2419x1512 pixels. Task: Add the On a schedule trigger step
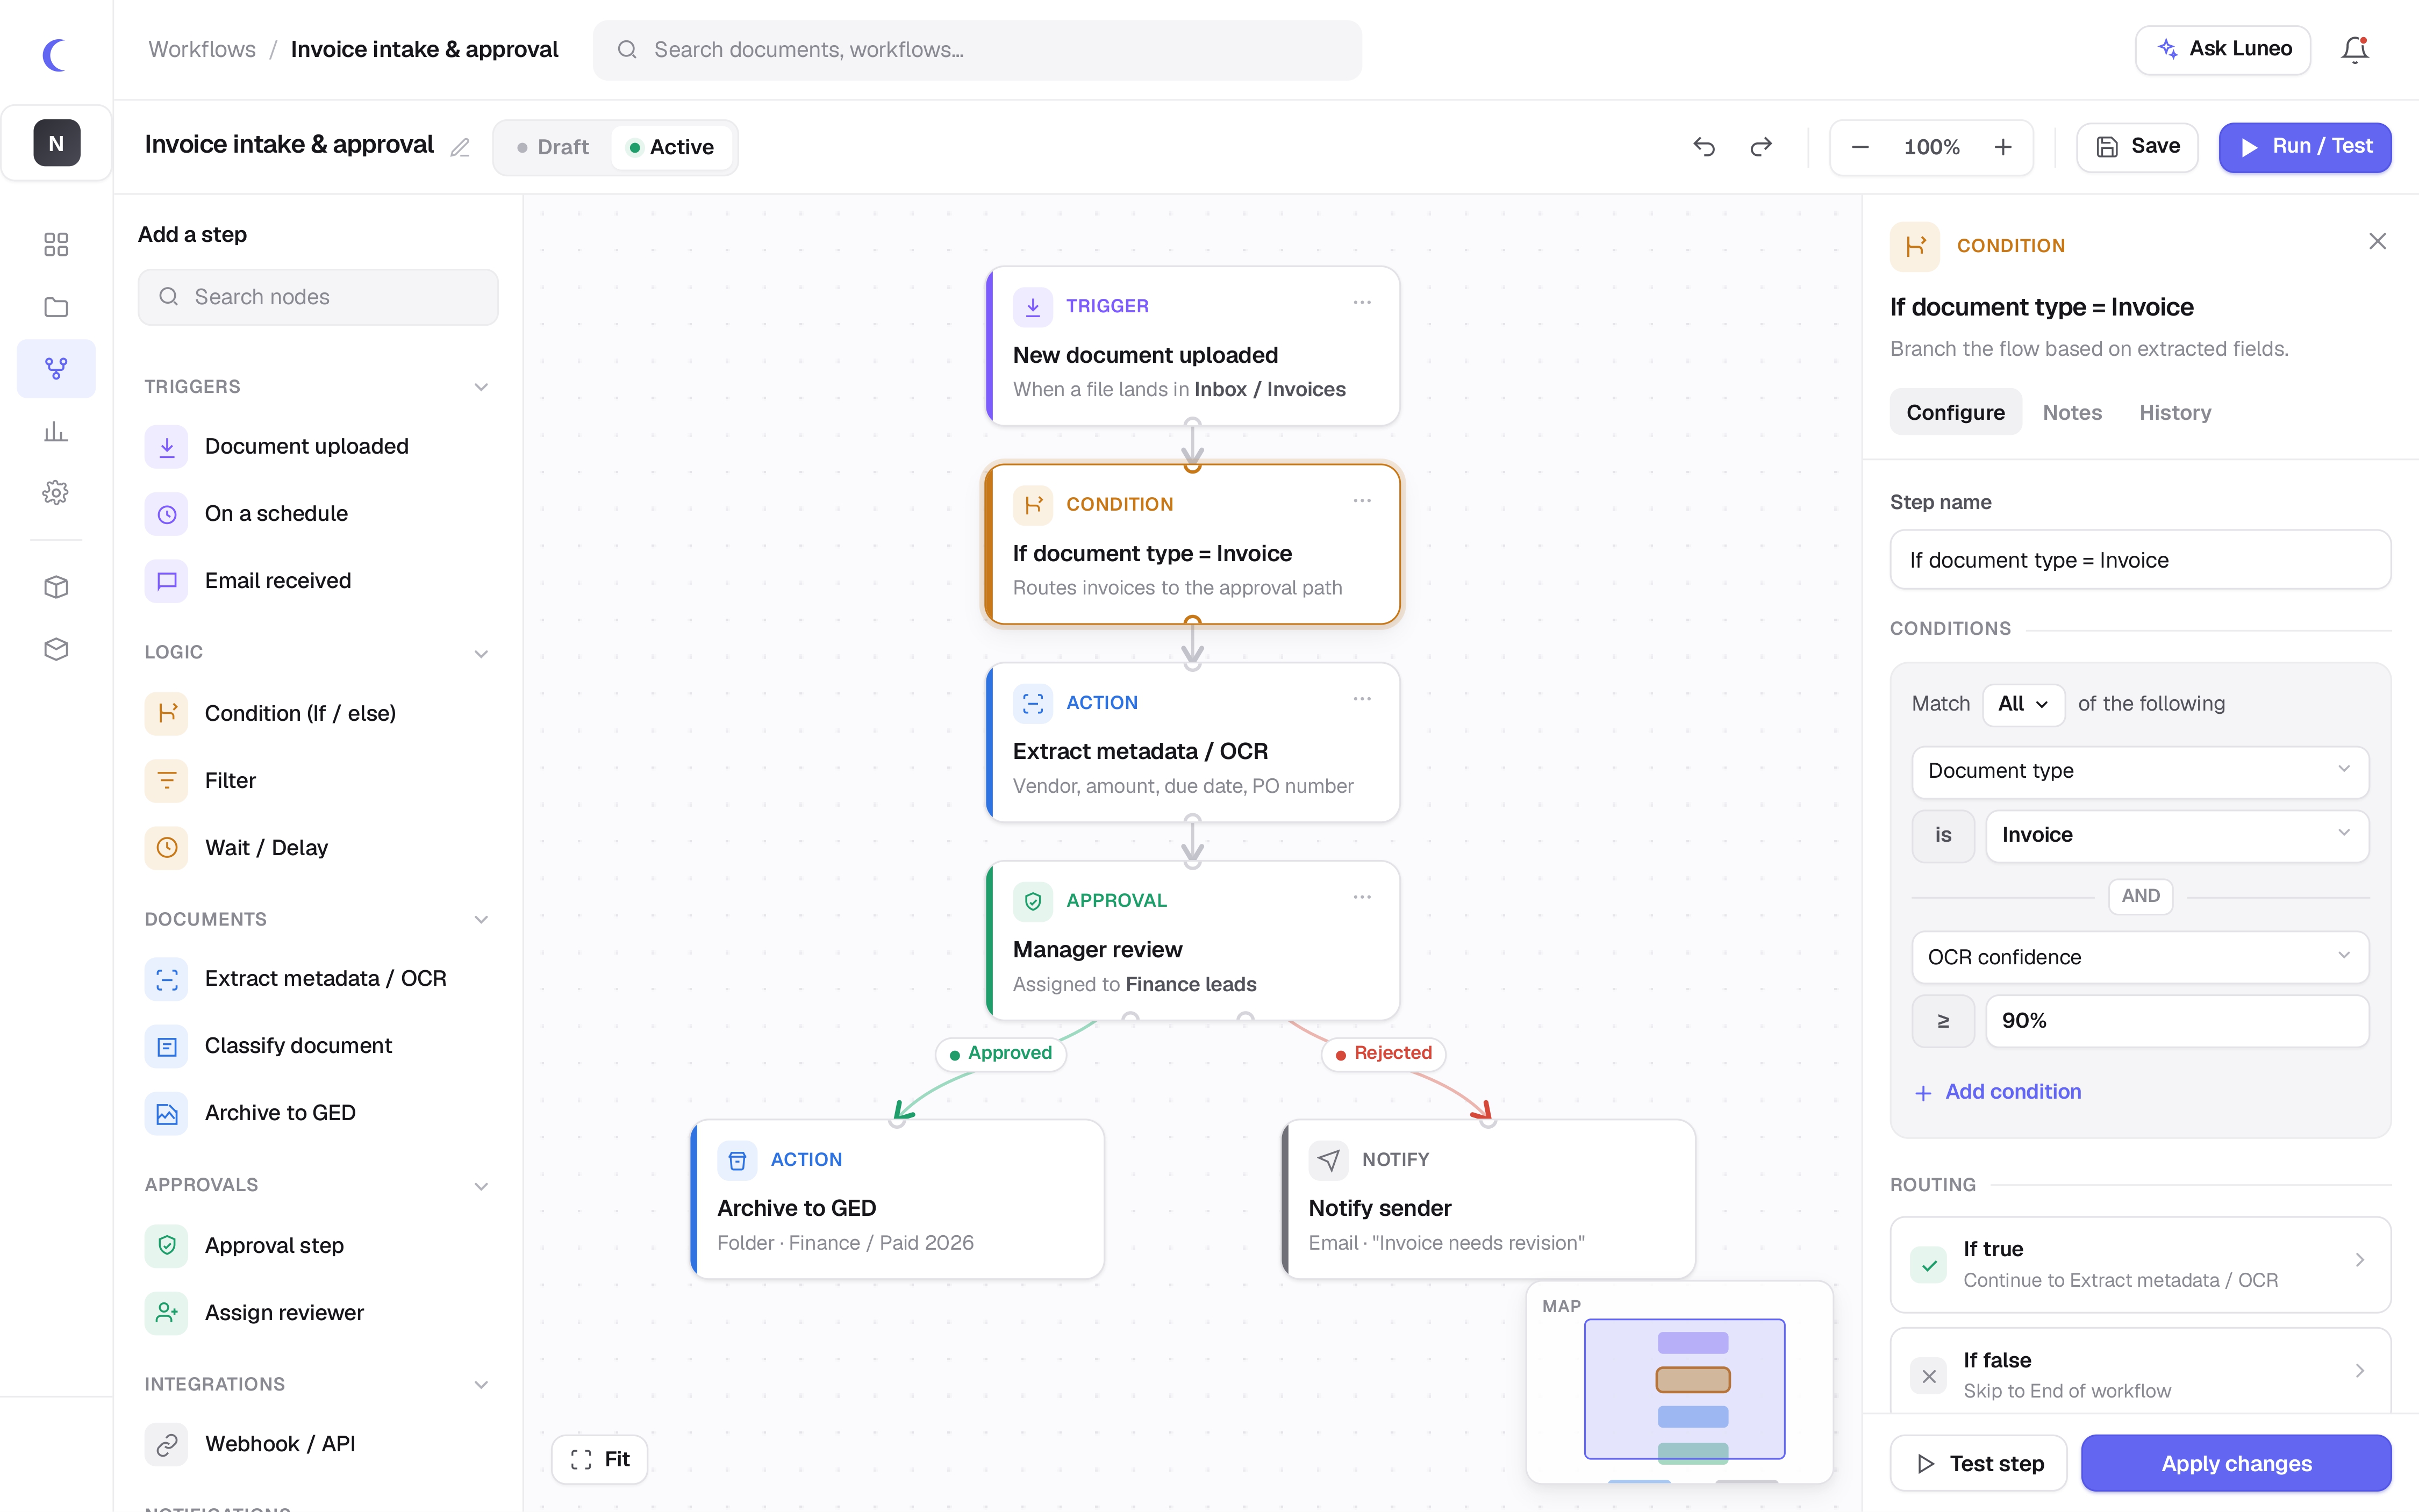318,513
